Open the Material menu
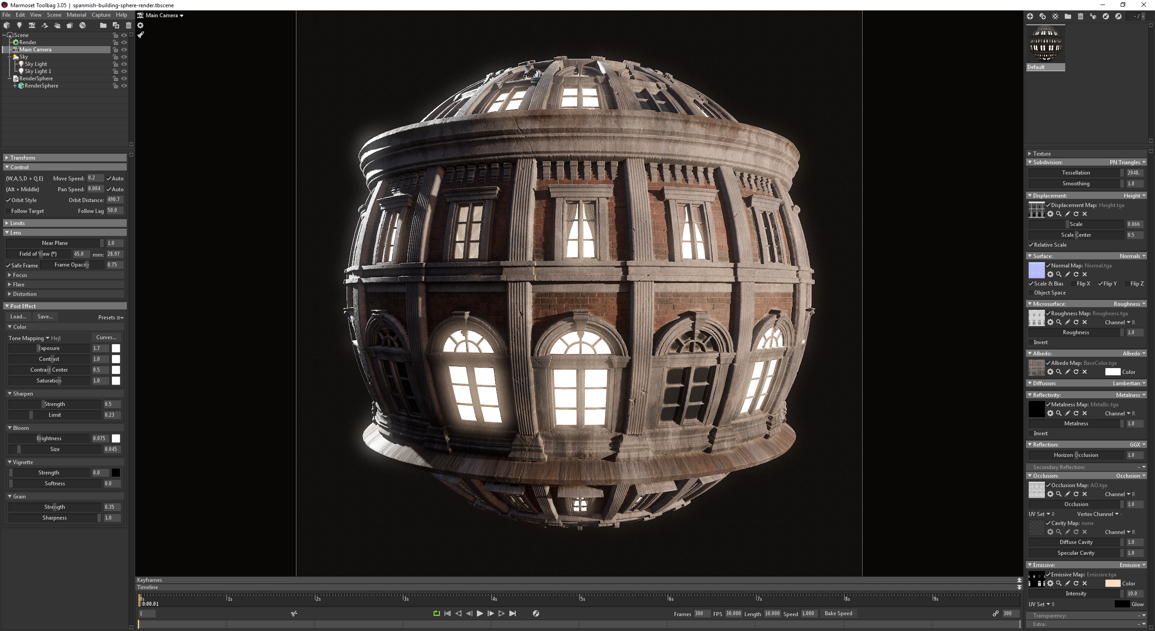 (x=76, y=15)
